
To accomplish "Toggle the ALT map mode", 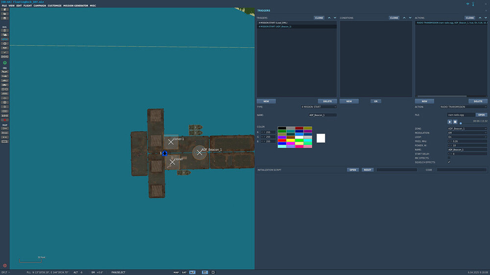I will click(192, 273).
